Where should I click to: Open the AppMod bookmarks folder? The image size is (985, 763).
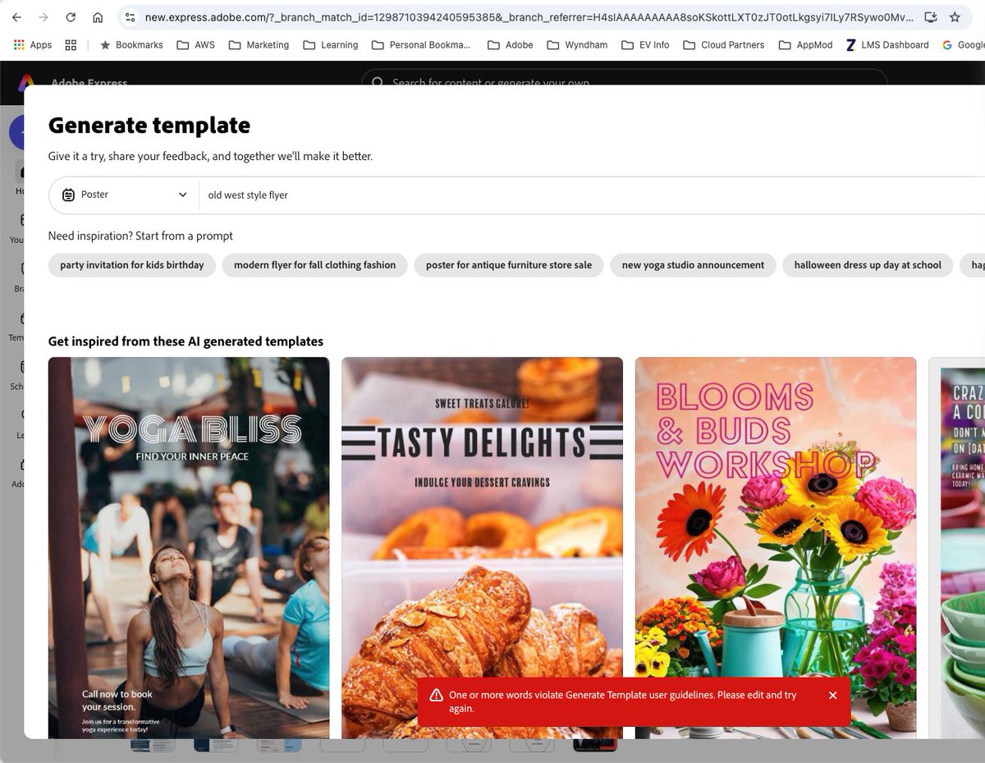tap(805, 45)
